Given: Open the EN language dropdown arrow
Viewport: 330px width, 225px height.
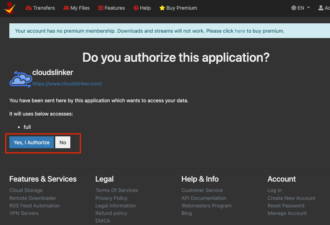Looking at the screenshot, I should (x=308, y=8).
